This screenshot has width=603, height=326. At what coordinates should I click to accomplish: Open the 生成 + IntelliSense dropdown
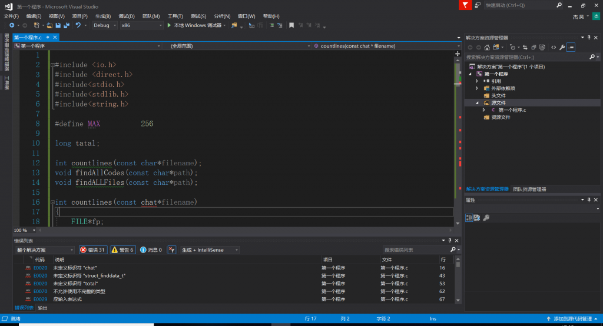click(210, 250)
